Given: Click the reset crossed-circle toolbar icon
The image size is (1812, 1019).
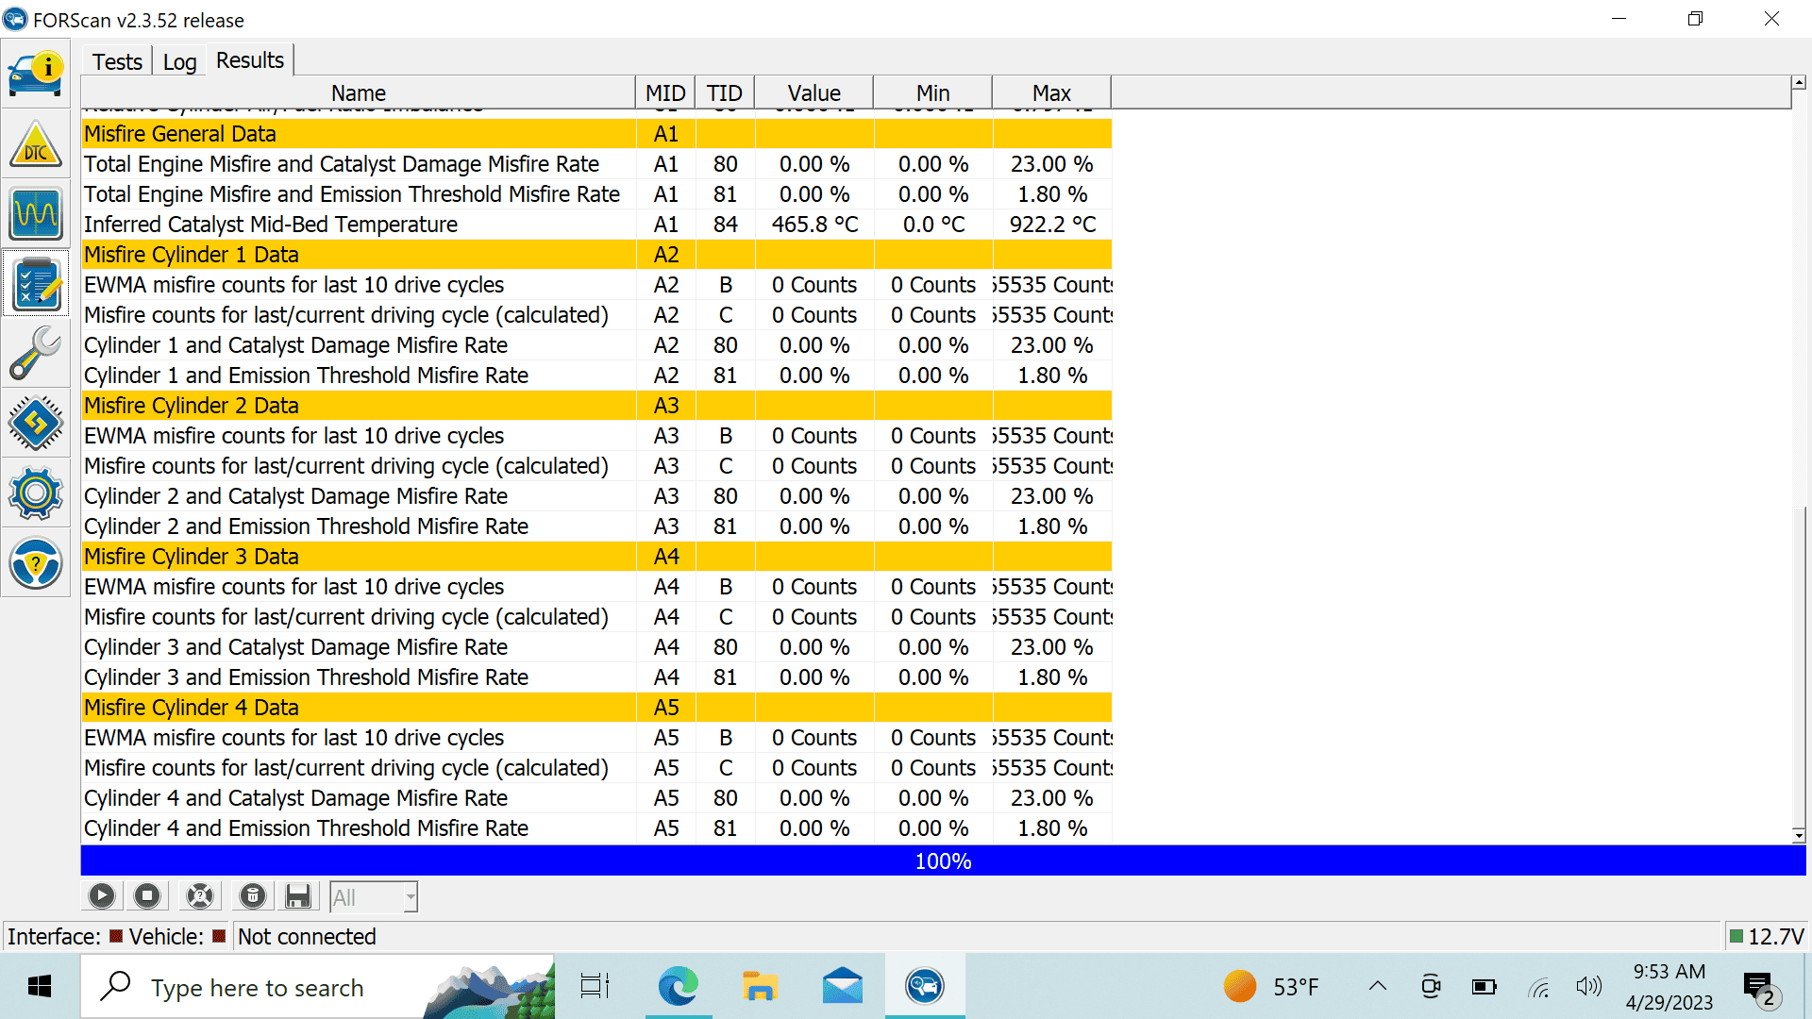Looking at the screenshot, I should (x=200, y=896).
